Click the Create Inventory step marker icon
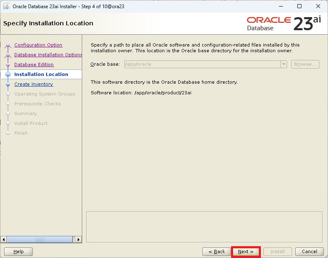Viewport: 328px width, 258px height. click(x=8, y=85)
